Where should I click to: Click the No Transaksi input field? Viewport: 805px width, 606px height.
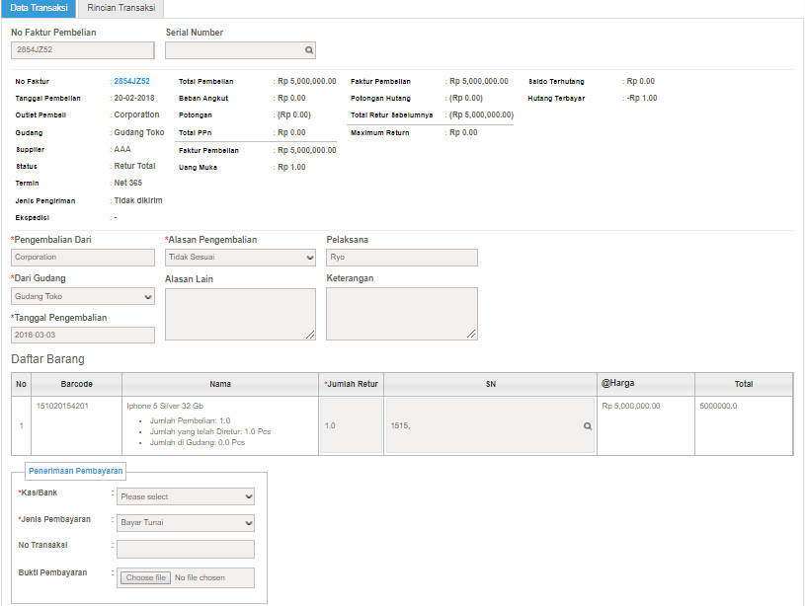click(x=186, y=550)
